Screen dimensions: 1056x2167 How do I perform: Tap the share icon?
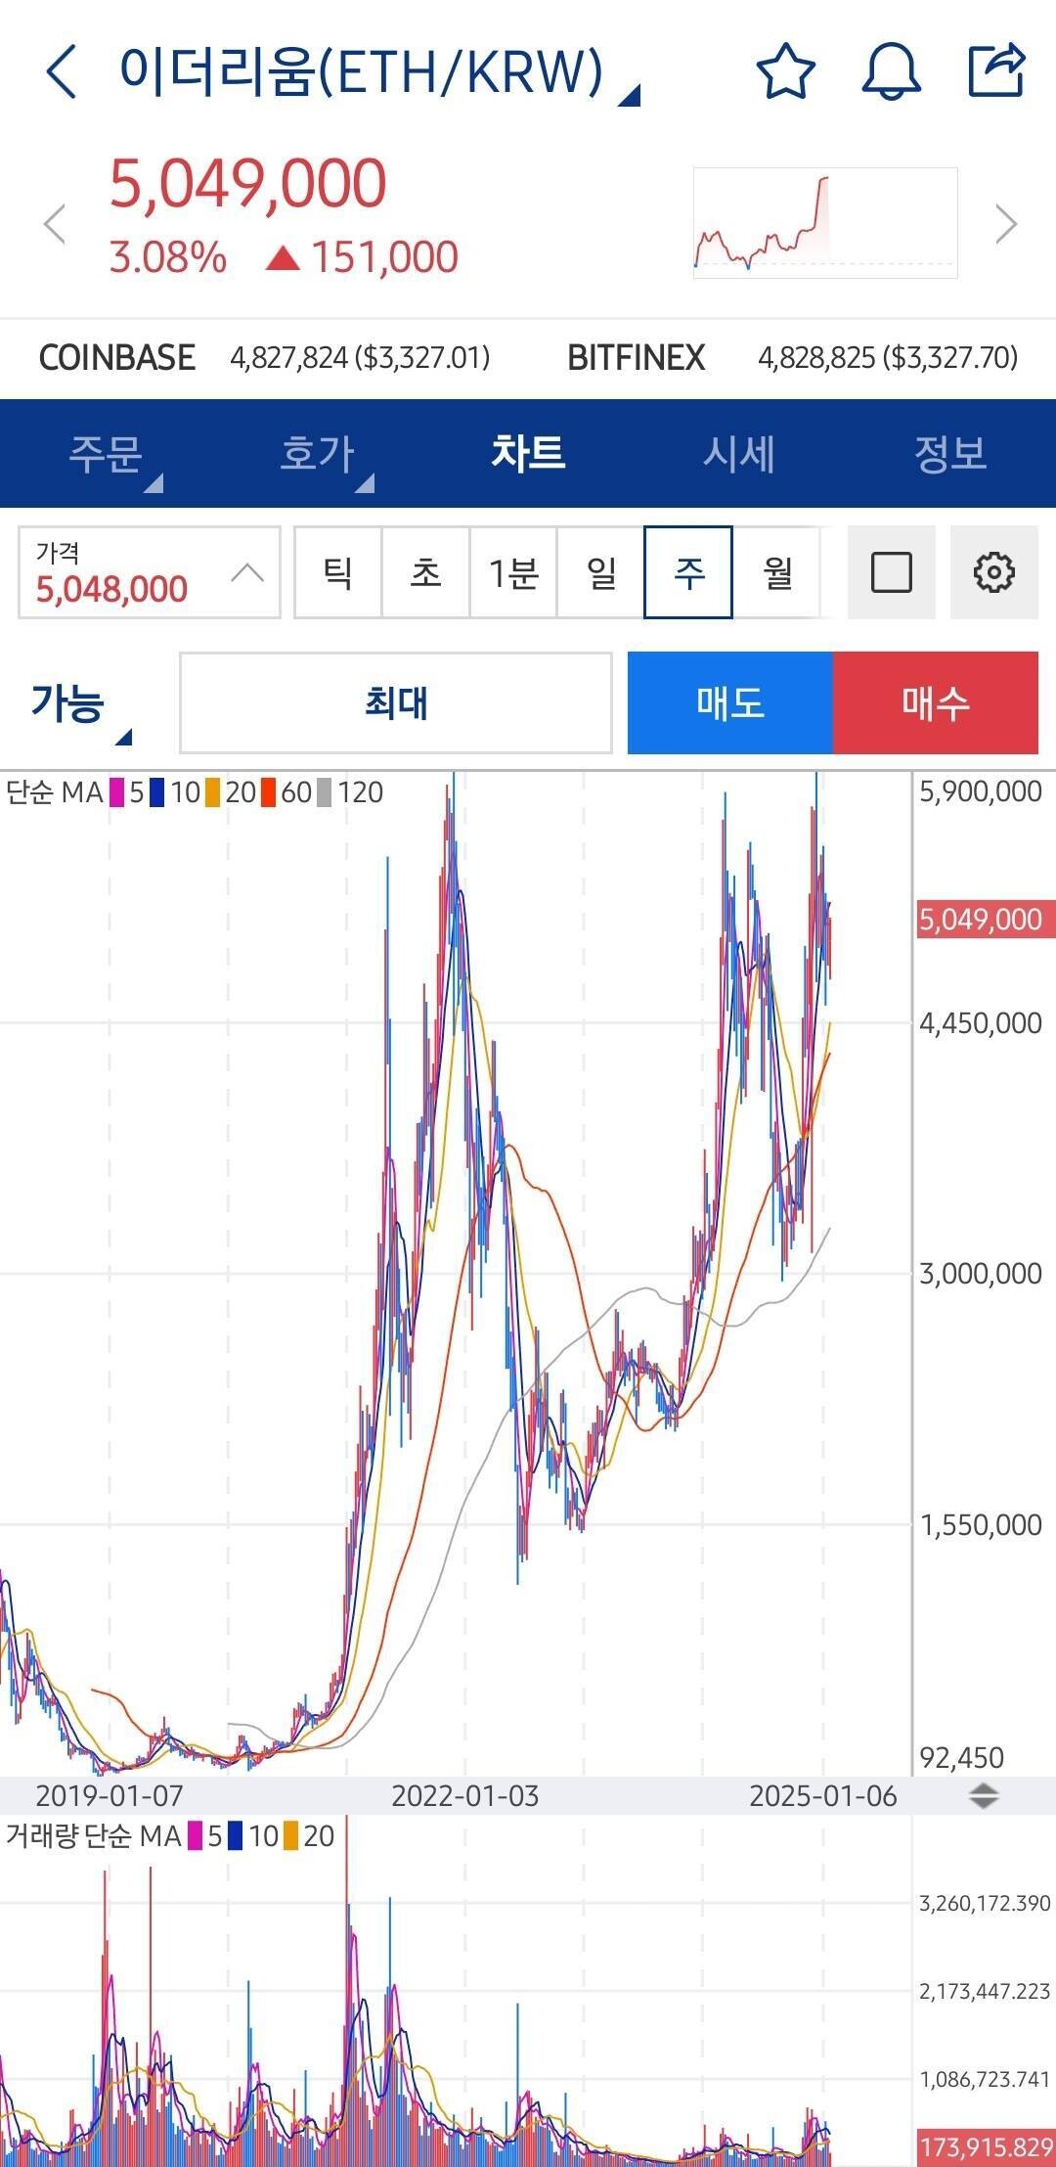[x=996, y=71]
